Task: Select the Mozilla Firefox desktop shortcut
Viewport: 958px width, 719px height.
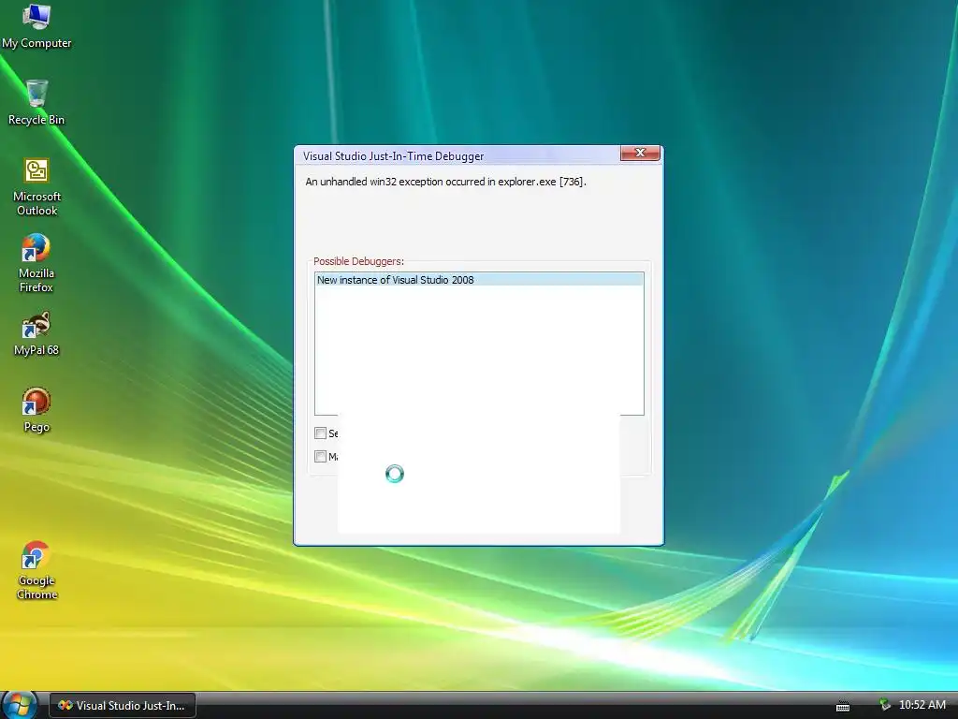Action: (x=36, y=263)
